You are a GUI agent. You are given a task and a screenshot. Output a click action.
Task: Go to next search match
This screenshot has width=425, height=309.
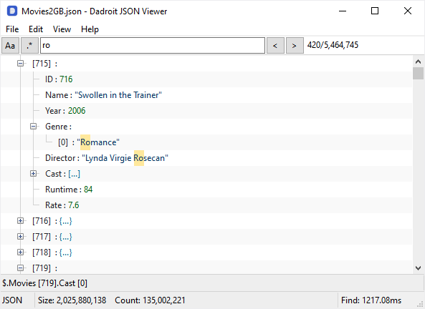pos(295,46)
